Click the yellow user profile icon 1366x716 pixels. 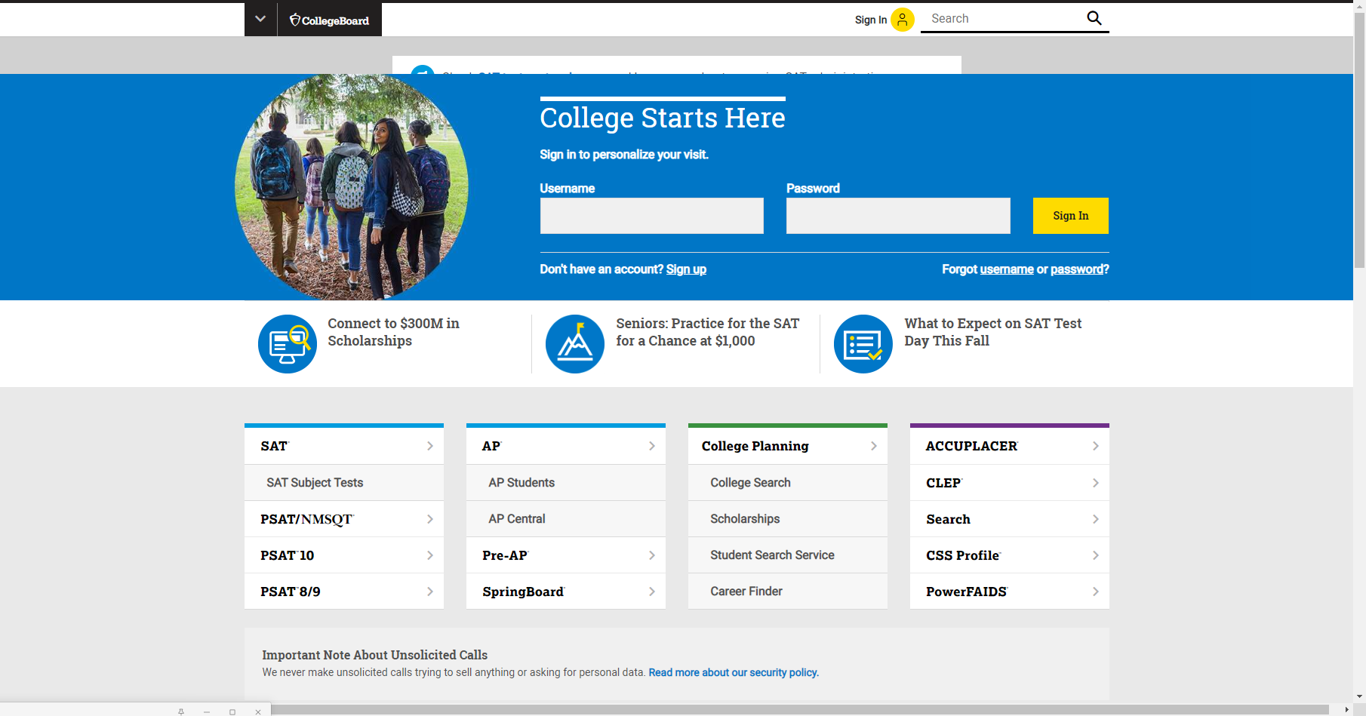[x=902, y=20]
